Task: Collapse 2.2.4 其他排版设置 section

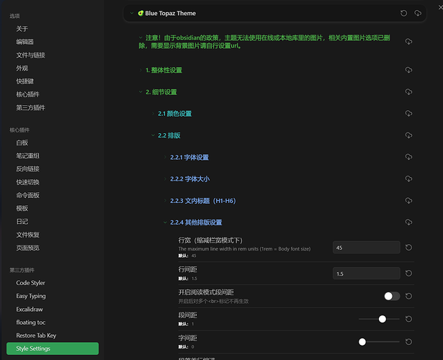Action: [165, 222]
